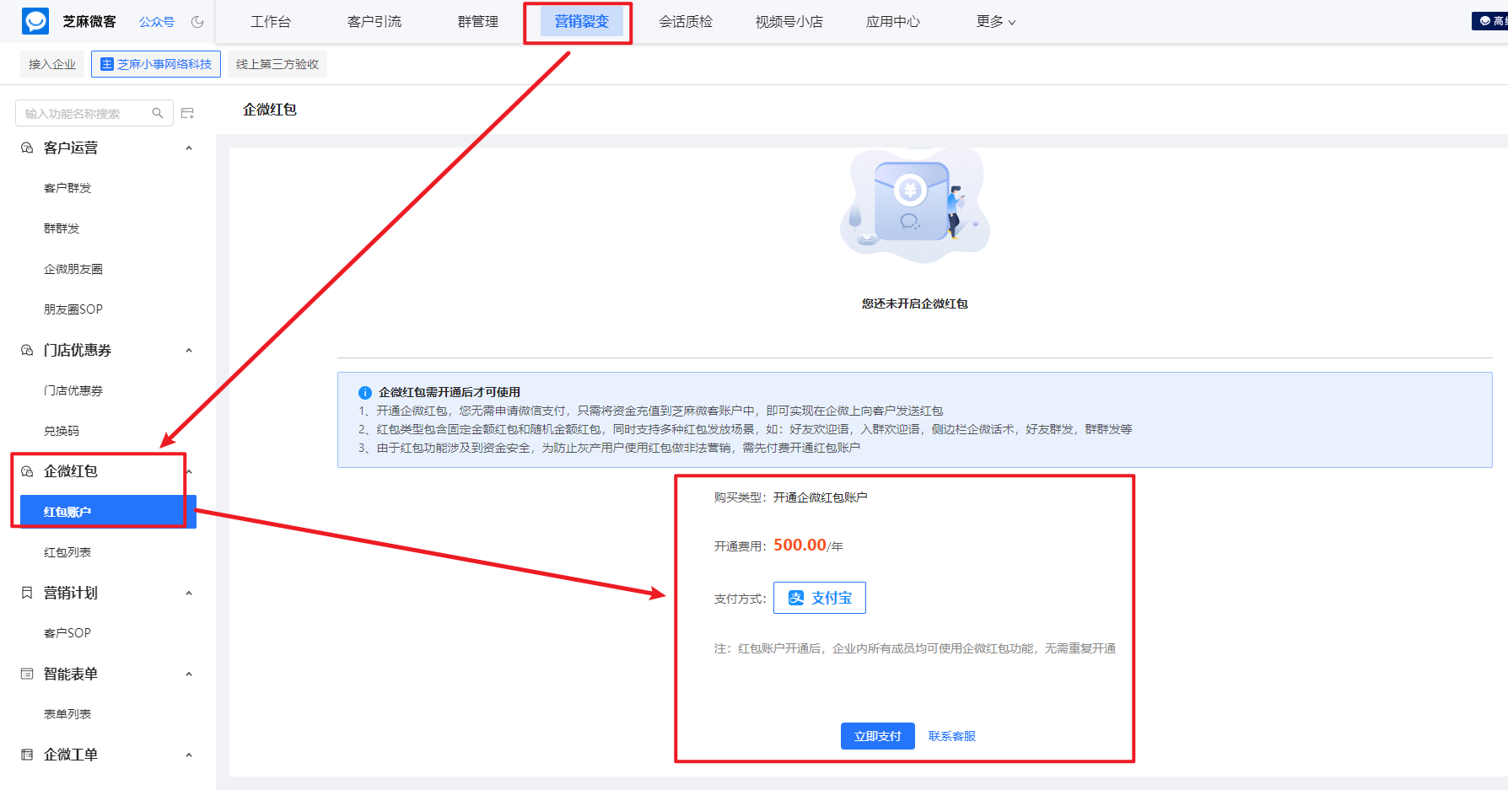The image size is (1508, 790).
Task: Click the 门店优惠券 section icon
Action: (27, 350)
